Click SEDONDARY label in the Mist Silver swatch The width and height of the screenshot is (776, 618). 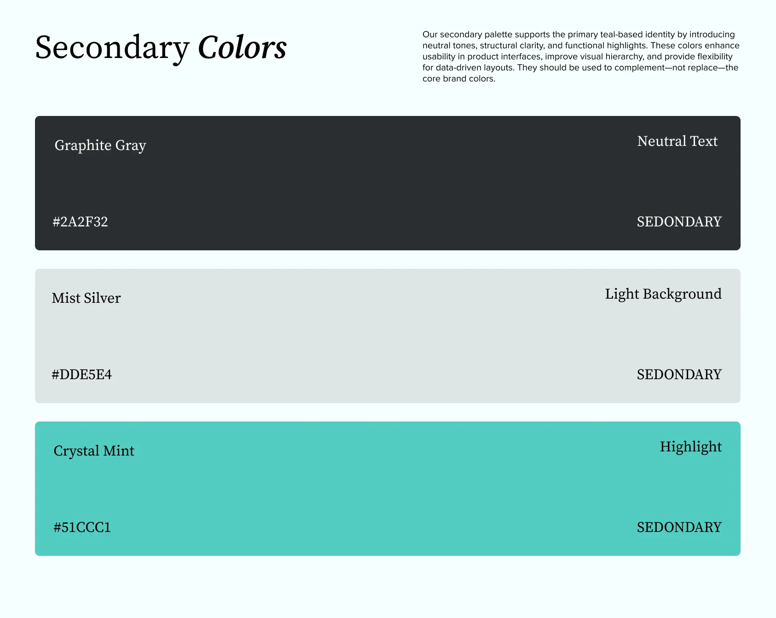(x=679, y=375)
